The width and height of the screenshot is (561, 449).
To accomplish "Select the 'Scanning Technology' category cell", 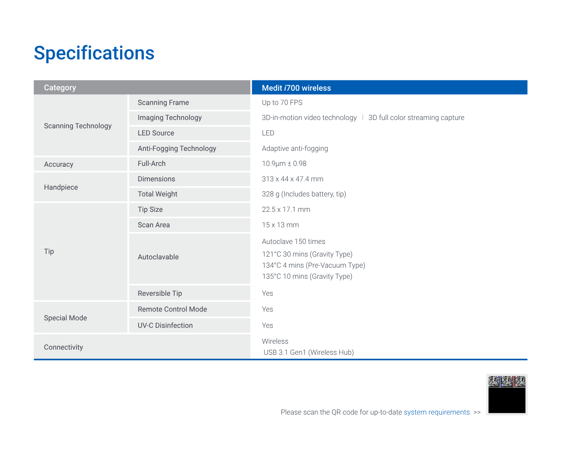I will pyautogui.click(x=81, y=126).
